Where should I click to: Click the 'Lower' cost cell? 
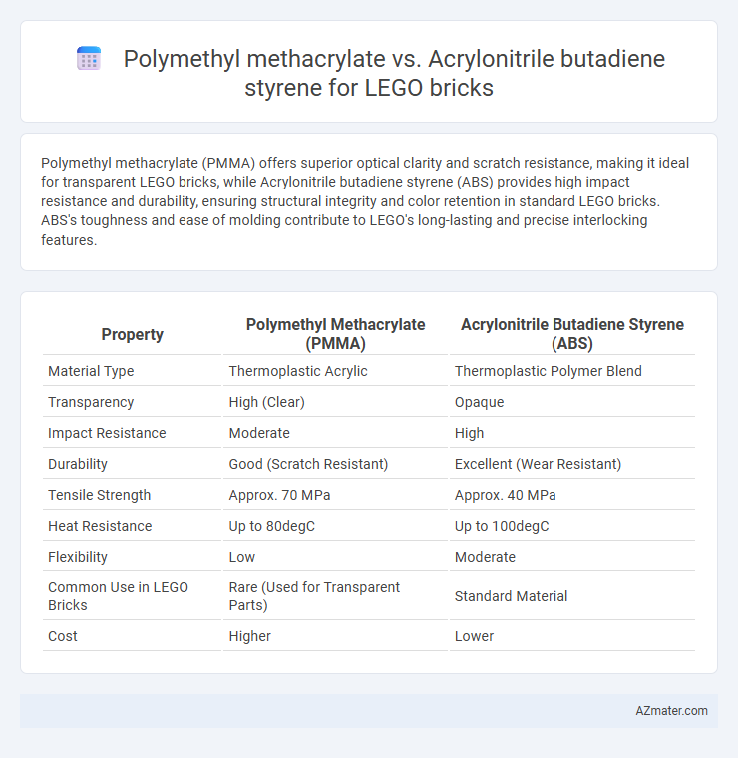474,636
